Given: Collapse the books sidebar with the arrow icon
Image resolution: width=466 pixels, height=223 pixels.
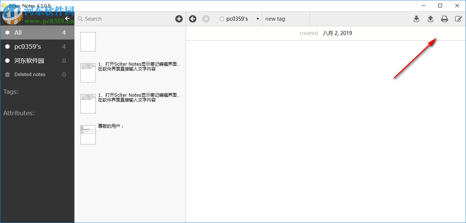Looking at the screenshot, I should [67, 18].
